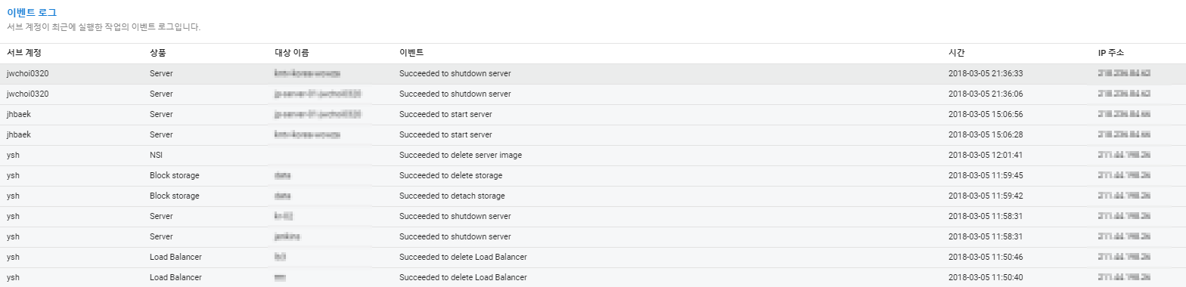
Task: Click Succeeded to delete server image event
Action: coord(461,156)
